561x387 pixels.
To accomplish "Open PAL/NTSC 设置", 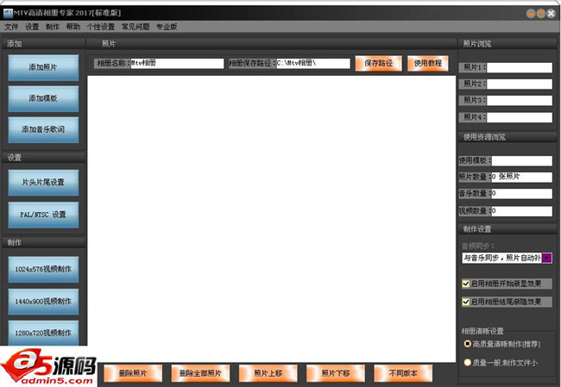I will tap(43, 215).
